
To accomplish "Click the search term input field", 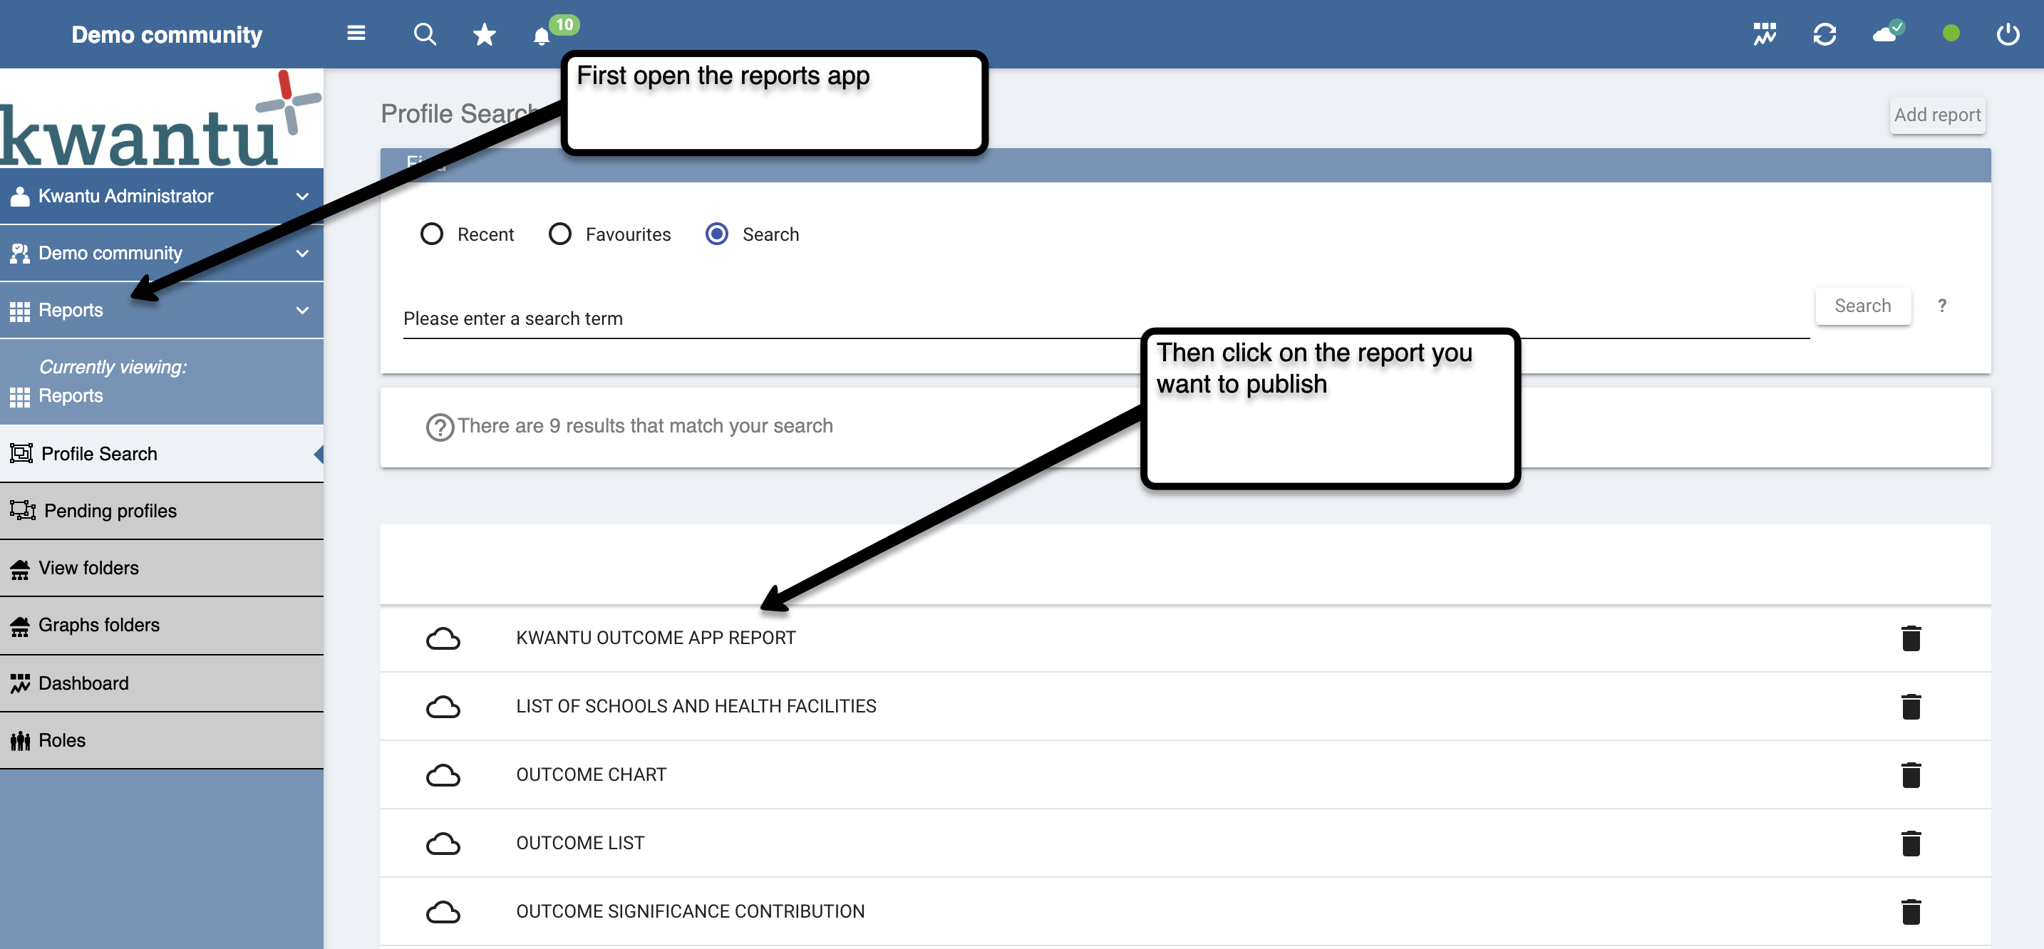I will 1105,319.
